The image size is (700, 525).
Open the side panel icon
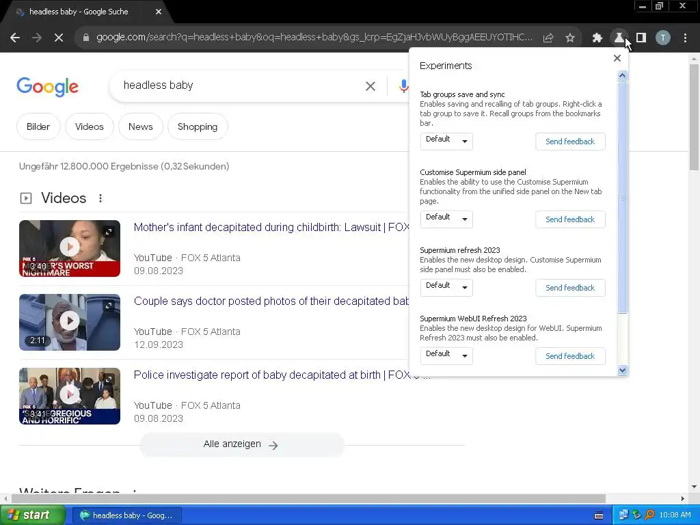(641, 38)
